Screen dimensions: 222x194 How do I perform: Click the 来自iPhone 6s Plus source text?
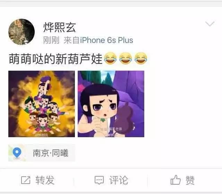pyautogui.click(x=98, y=40)
